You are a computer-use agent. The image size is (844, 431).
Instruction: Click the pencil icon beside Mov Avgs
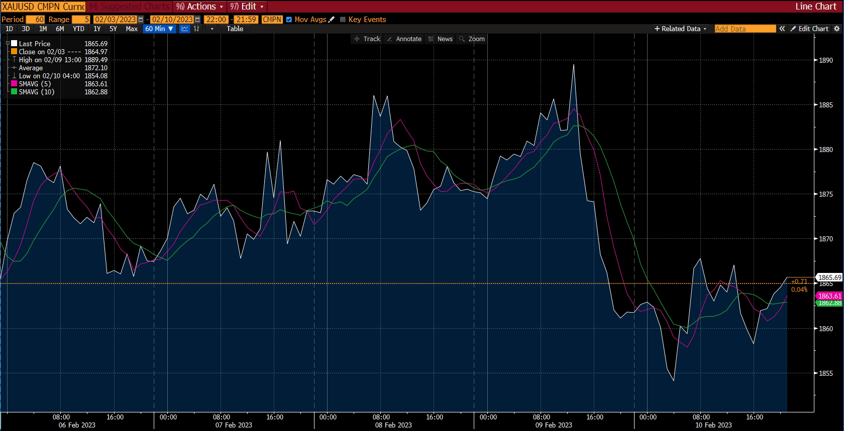331,20
